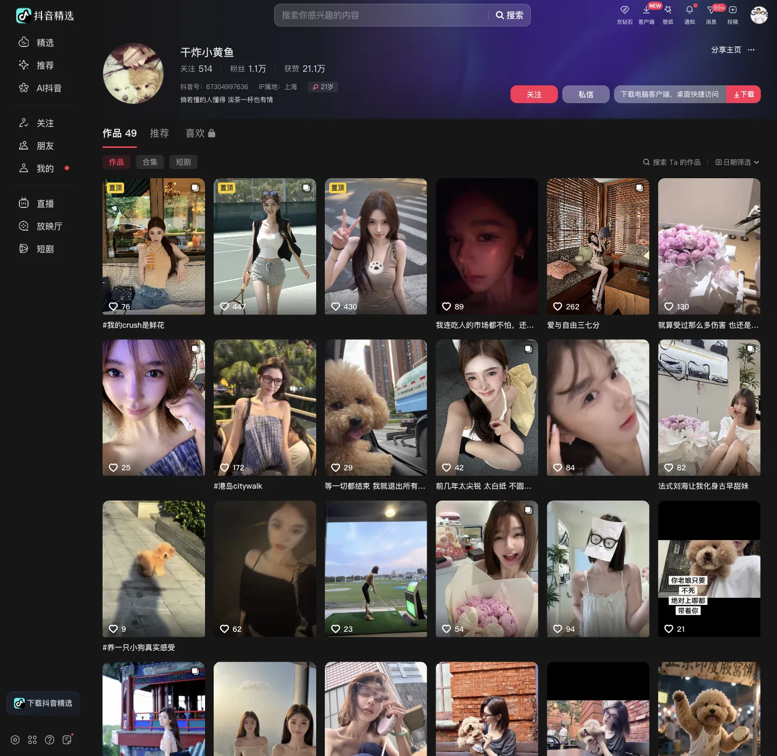Click the 抖音精选 logo
Viewport: 777px width, 756px height.
(45, 16)
